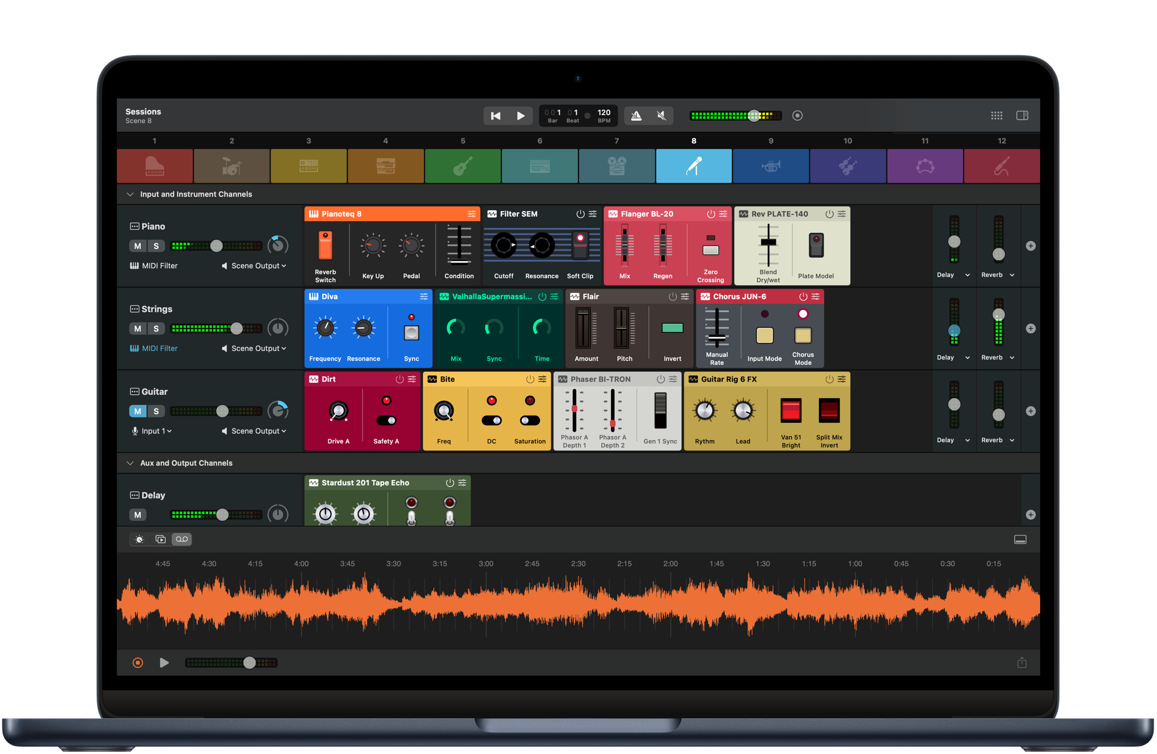1157x754 pixels.
Task: Click the tape recorder icon above waveform
Action: pyautogui.click(x=181, y=539)
